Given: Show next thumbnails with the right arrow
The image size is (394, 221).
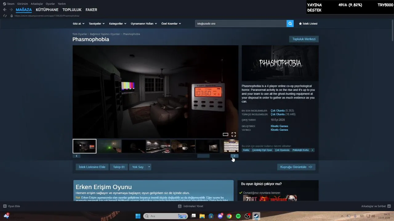Looking at the screenshot, I should 235,156.
